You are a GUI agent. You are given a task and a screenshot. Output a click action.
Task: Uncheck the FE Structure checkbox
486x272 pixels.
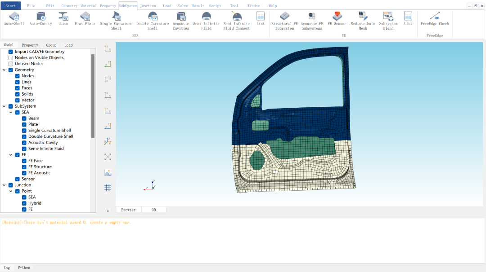(x=24, y=167)
